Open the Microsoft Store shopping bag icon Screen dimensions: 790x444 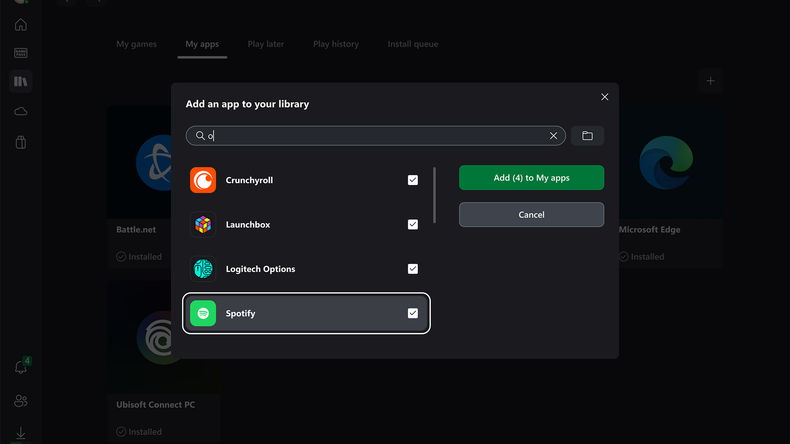pyautogui.click(x=20, y=142)
